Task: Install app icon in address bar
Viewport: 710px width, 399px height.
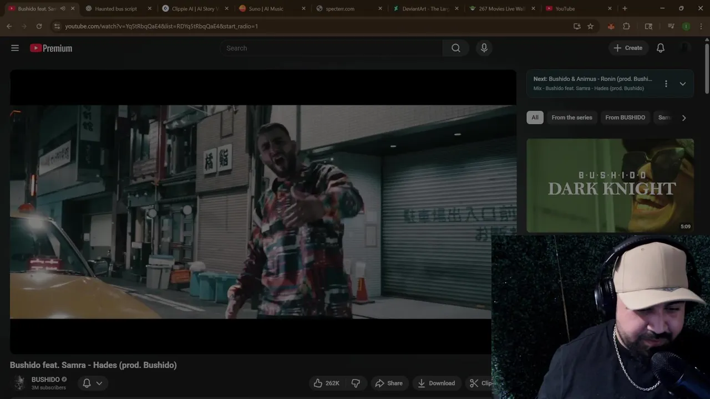Action: (577, 26)
